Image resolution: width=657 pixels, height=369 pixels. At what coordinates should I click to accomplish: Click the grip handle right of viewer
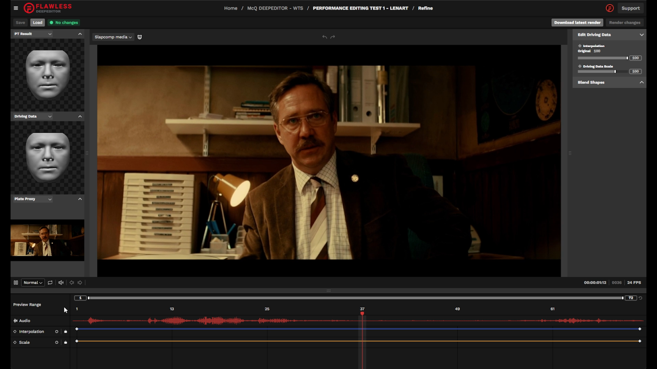tap(570, 153)
